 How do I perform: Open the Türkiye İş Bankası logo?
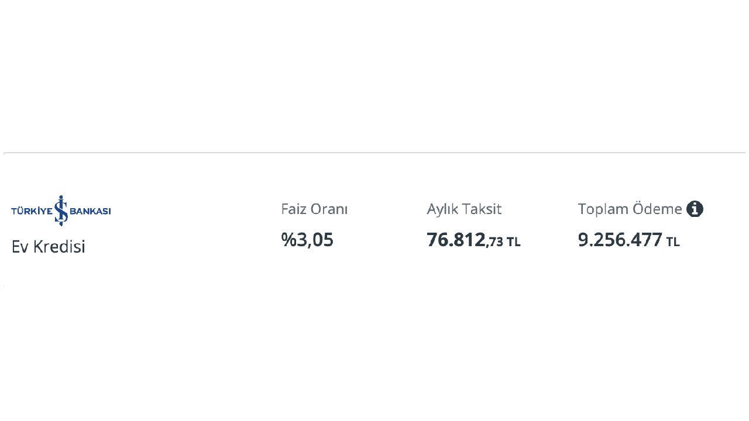(61, 210)
